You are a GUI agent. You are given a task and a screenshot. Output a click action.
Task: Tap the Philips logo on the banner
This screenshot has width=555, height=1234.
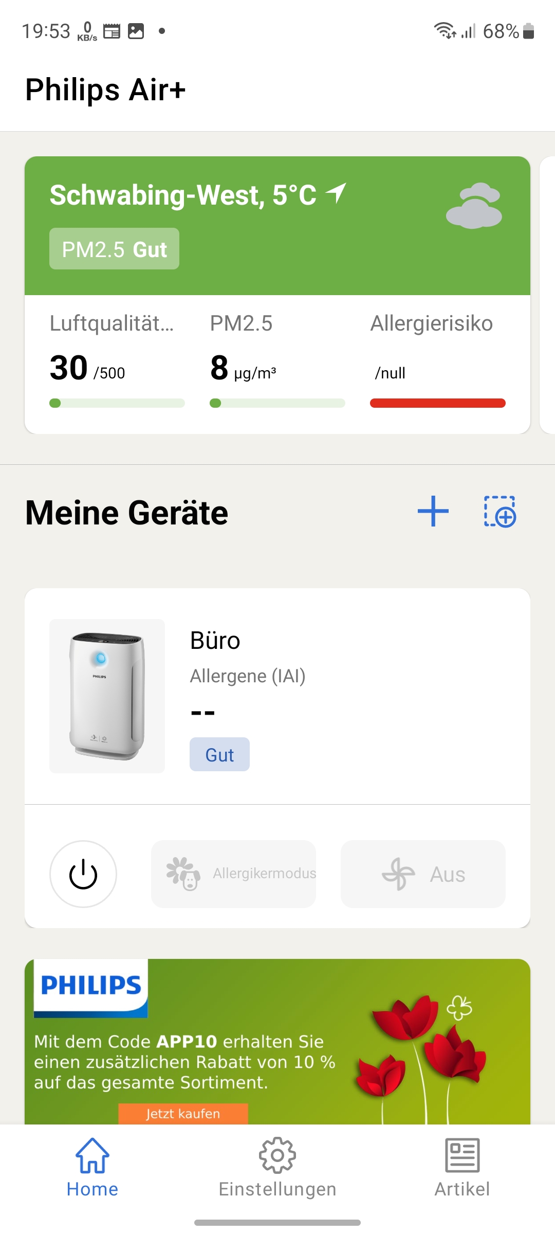[x=91, y=986]
